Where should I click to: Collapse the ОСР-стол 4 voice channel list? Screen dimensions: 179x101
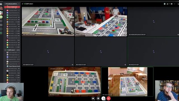tap(5, 50)
